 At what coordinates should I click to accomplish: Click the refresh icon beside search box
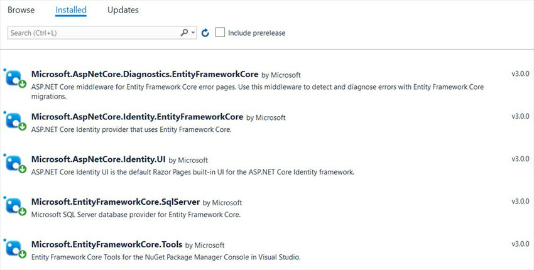[x=205, y=33]
